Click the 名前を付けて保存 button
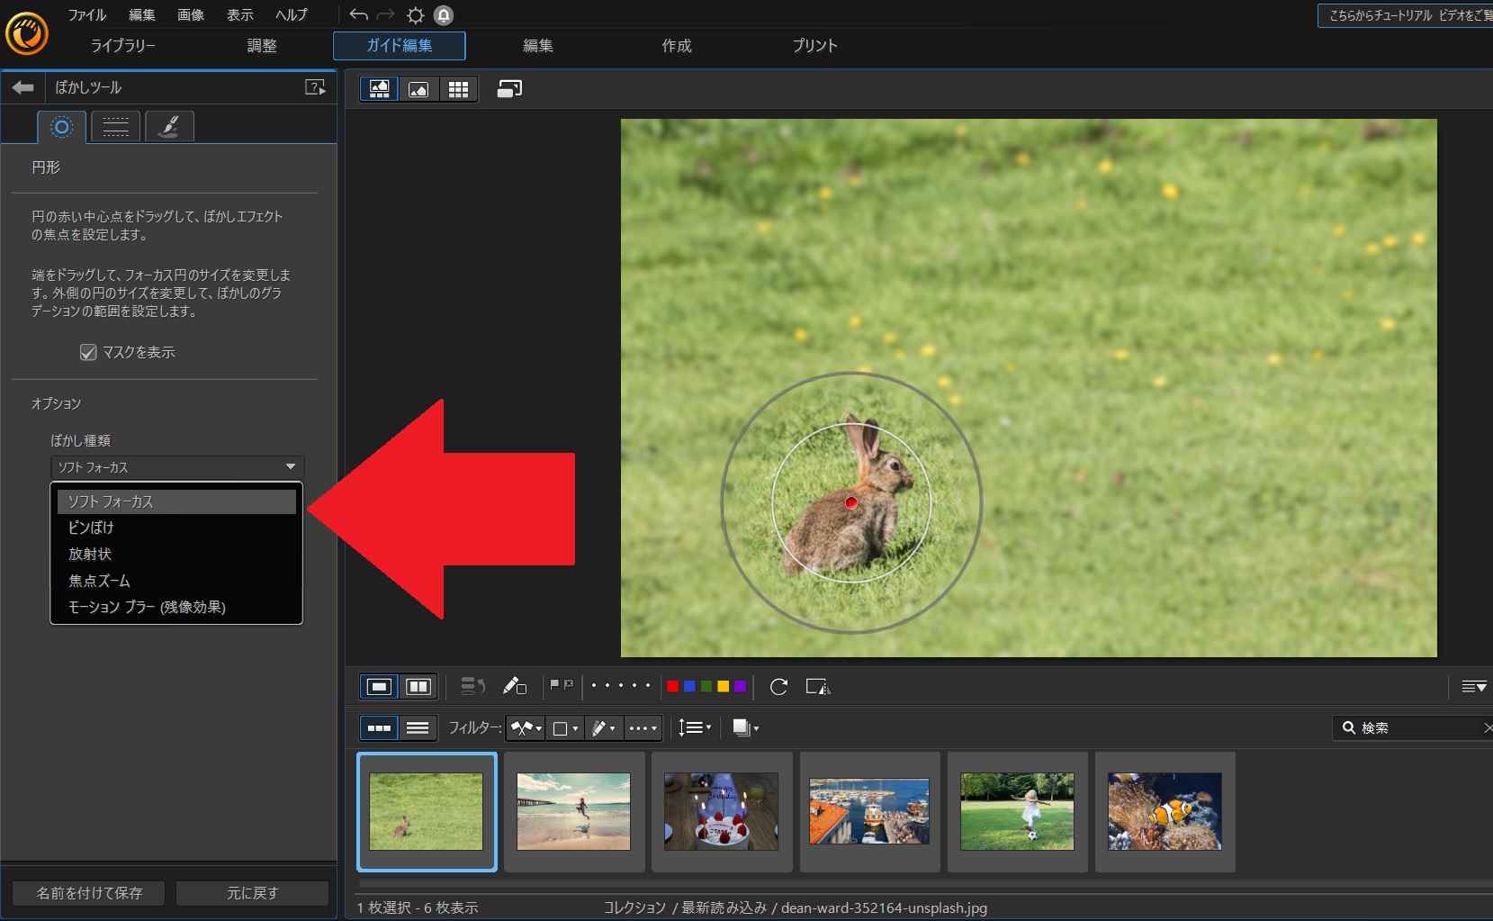The width and height of the screenshot is (1493, 921). tap(89, 893)
